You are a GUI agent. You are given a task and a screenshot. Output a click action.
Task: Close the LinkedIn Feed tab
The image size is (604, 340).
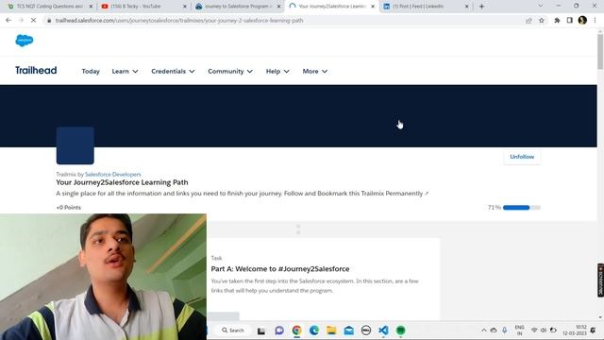(x=466, y=7)
